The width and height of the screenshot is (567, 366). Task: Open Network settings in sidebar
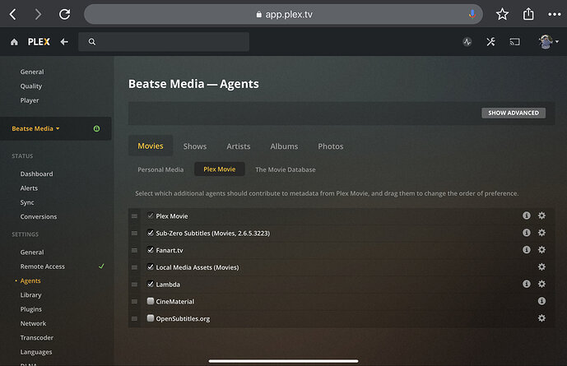[33, 323]
